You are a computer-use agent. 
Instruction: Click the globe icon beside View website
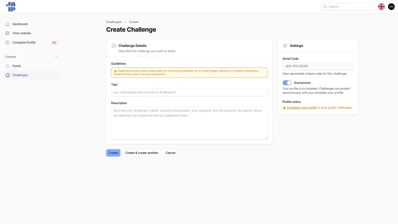pyautogui.click(x=8, y=33)
